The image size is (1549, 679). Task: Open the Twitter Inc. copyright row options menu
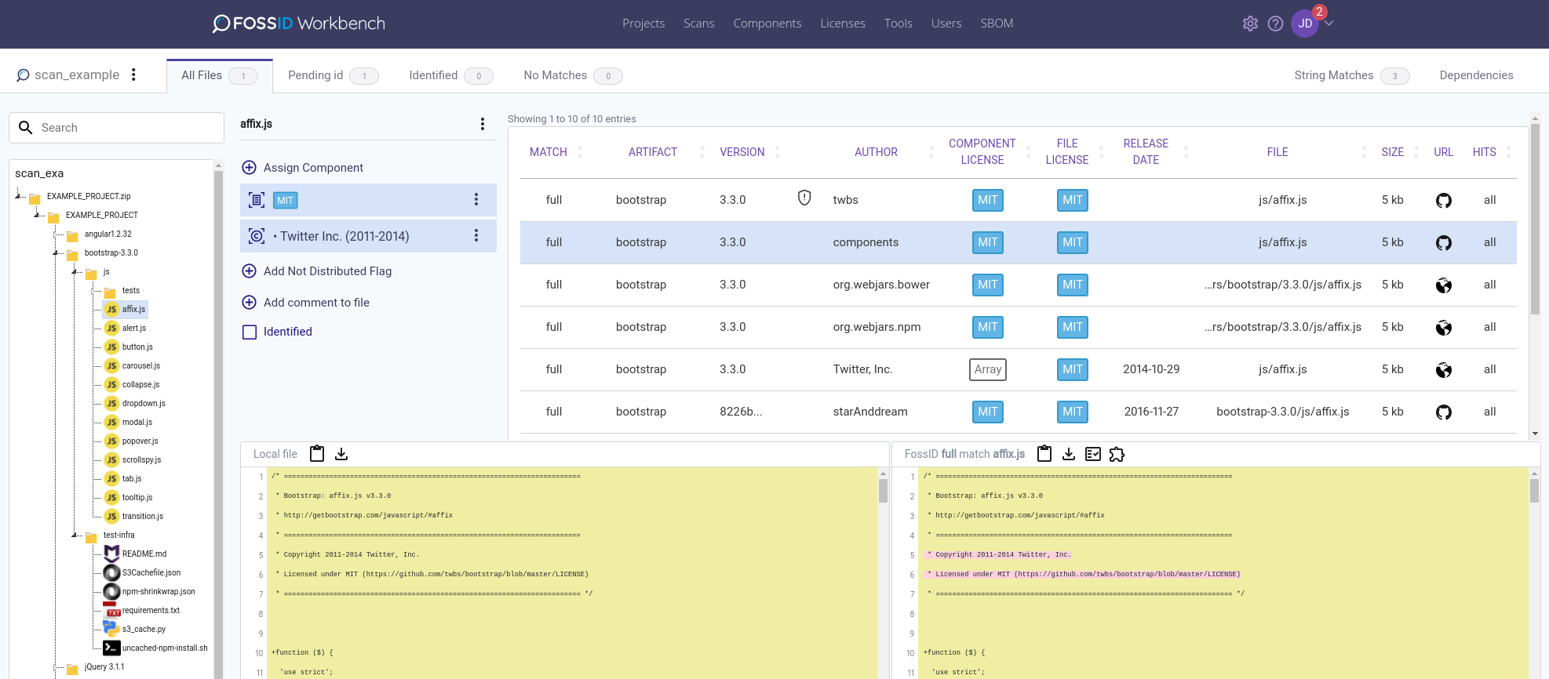coord(476,236)
